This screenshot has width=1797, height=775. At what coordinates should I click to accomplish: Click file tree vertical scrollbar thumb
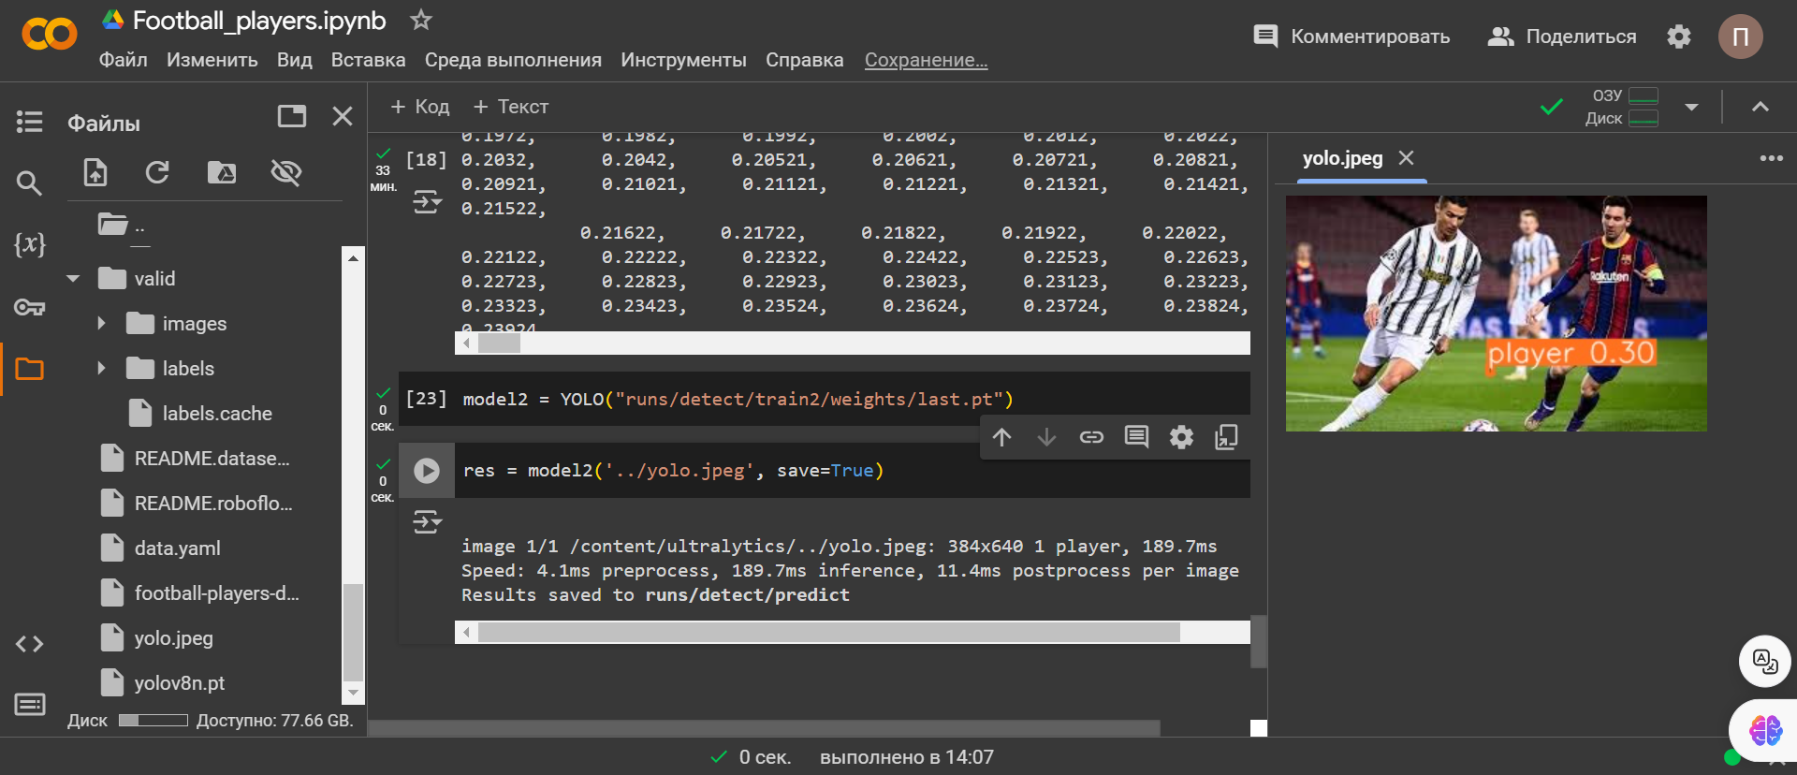pos(353,632)
